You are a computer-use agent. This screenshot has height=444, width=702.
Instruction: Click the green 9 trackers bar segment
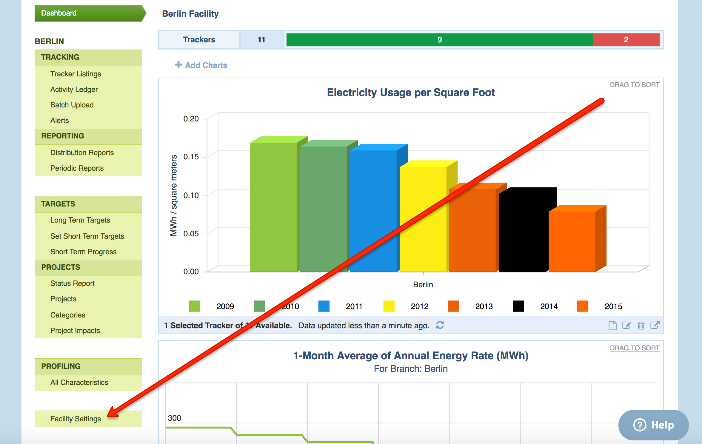(439, 40)
